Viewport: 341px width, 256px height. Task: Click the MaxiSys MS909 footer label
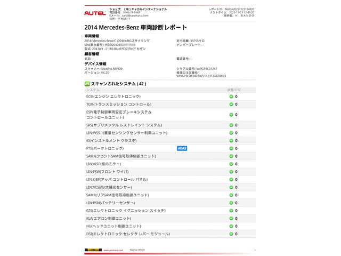pos(137,250)
